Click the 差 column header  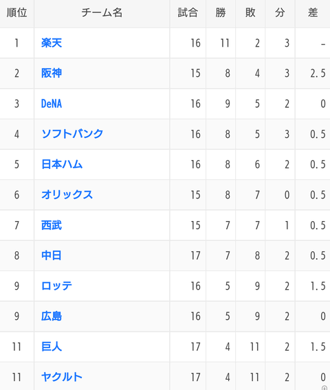[313, 12]
